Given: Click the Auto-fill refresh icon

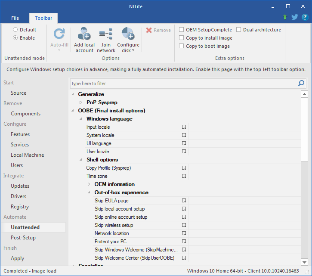Looking at the screenshot, I should click(59, 34).
